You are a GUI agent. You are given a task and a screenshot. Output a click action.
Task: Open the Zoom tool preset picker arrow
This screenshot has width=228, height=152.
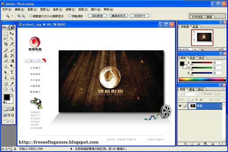tap(12, 16)
